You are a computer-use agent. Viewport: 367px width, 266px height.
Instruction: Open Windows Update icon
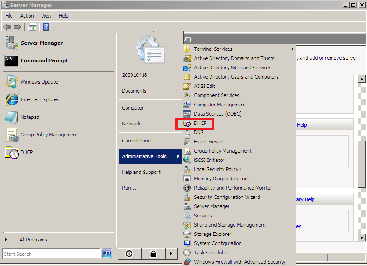11,82
